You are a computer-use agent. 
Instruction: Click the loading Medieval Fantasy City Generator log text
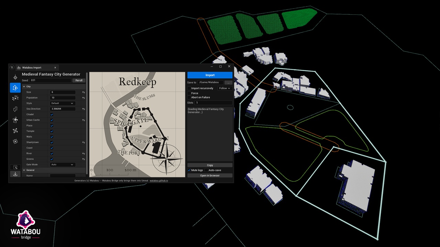[206, 110]
